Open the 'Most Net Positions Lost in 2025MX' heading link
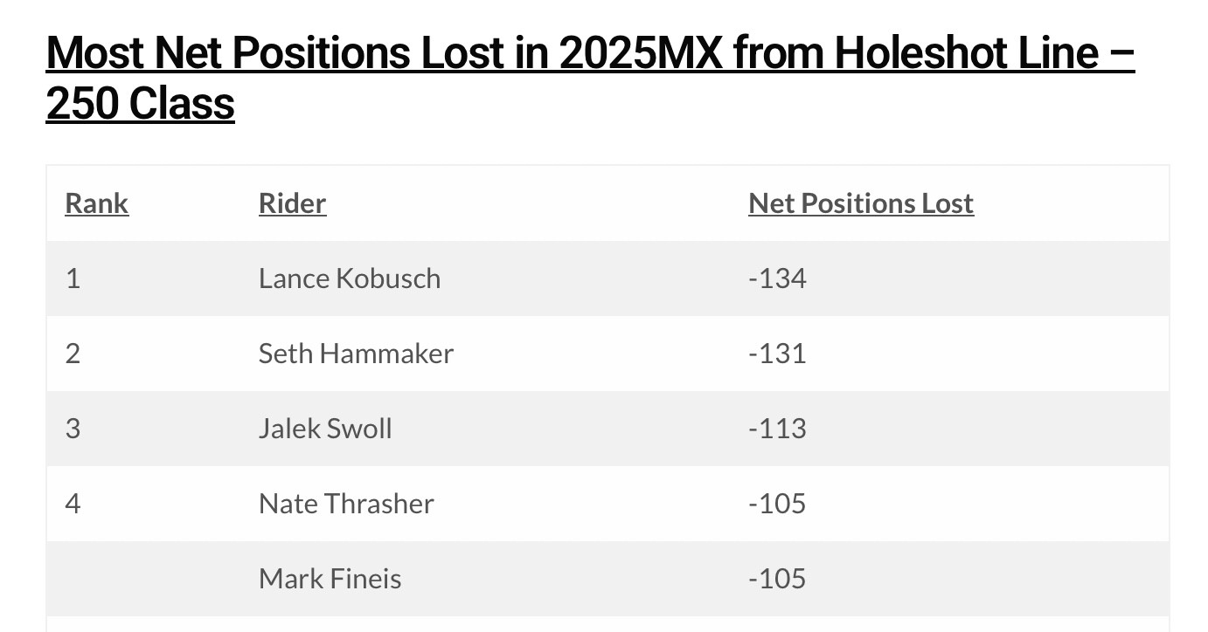 point(590,53)
